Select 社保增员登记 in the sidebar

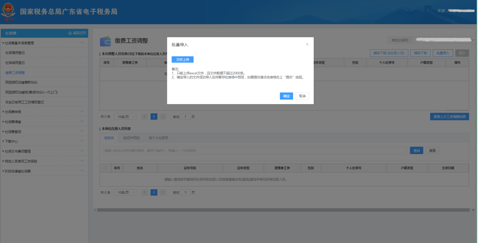[x=15, y=53]
